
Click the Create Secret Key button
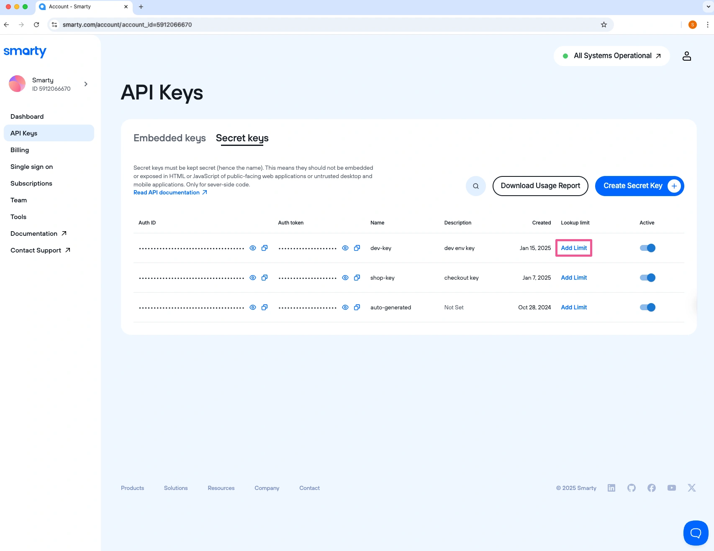point(639,186)
